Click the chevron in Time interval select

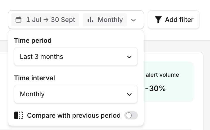(129, 94)
